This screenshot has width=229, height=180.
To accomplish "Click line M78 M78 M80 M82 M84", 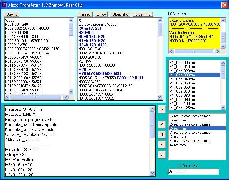I will click(100, 73).
